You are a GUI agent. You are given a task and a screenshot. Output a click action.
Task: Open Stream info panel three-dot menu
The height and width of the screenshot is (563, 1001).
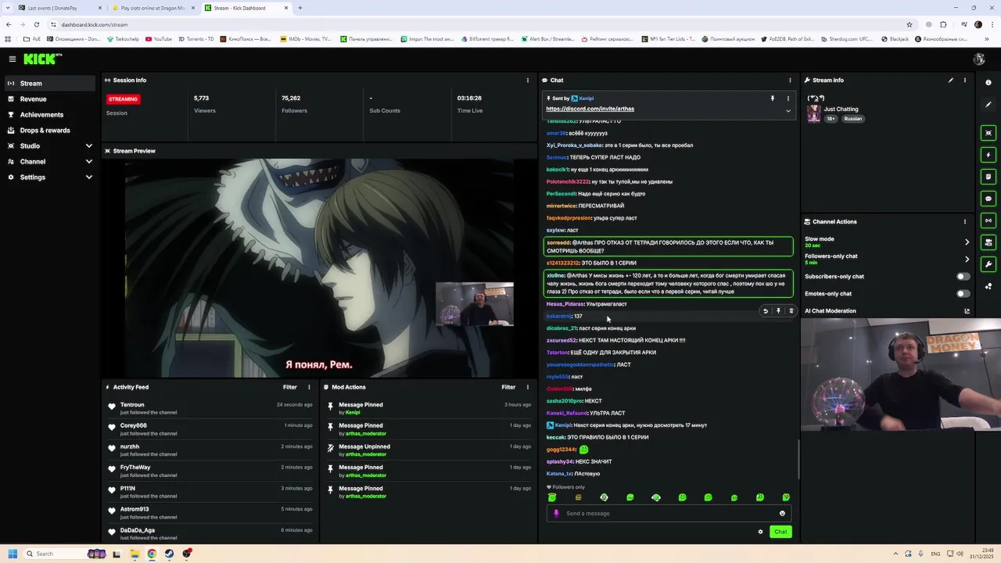(x=964, y=80)
